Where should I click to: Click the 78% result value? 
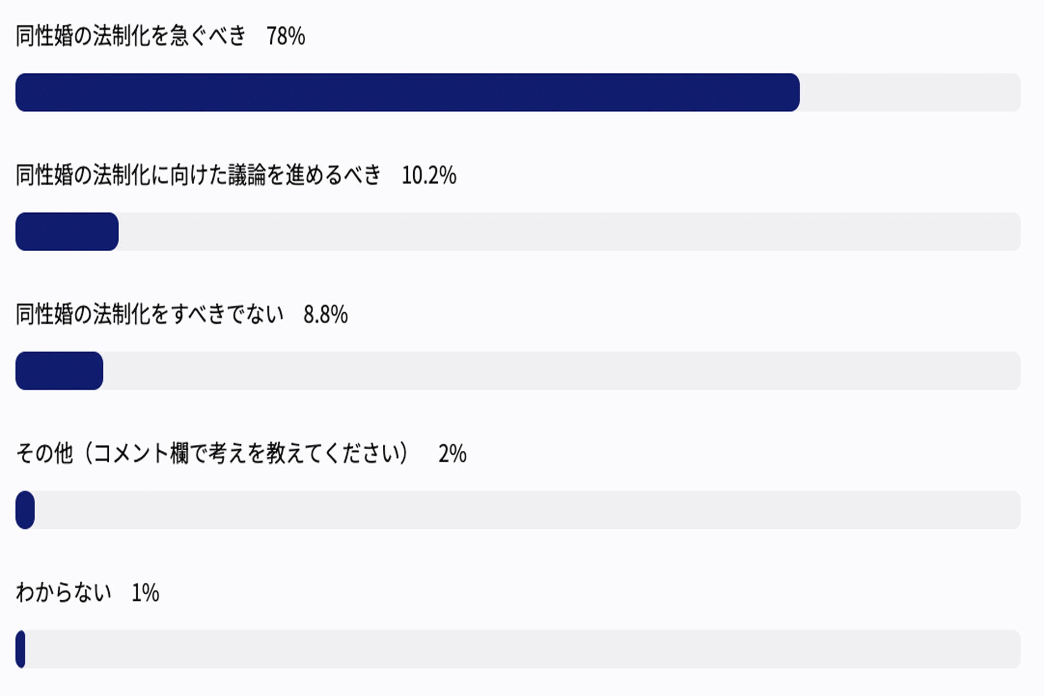tap(285, 36)
